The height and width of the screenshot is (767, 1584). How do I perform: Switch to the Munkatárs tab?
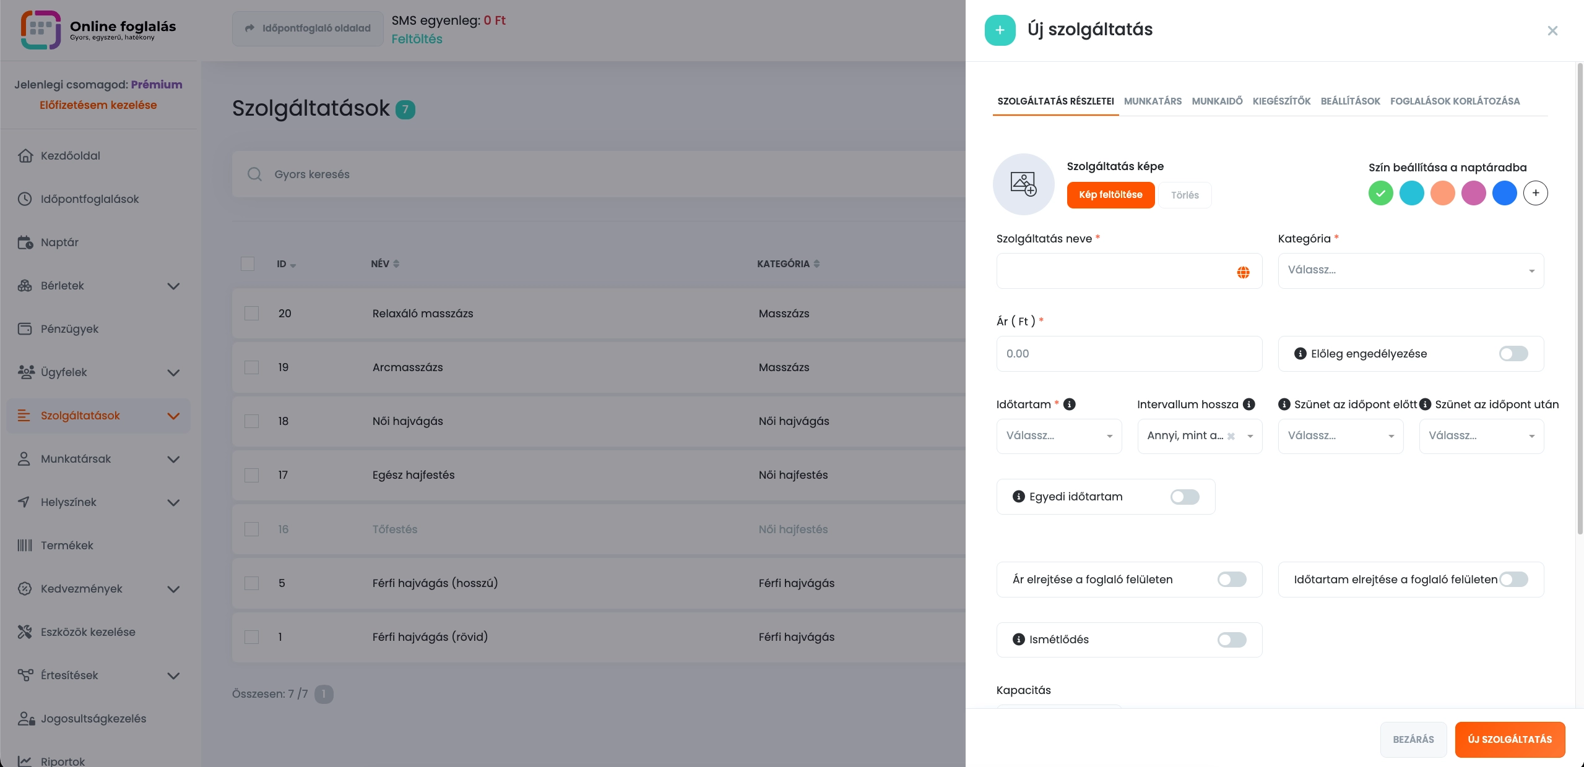click(x=1152, y=101)
